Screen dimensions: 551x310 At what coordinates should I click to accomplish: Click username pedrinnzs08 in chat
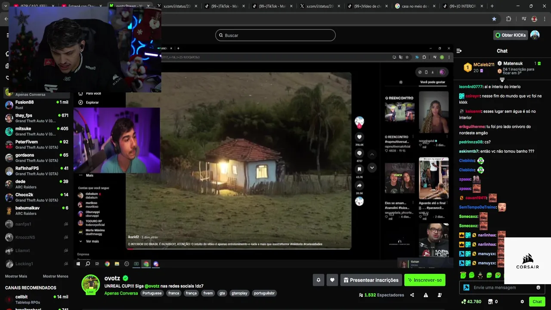coord(471,142)
